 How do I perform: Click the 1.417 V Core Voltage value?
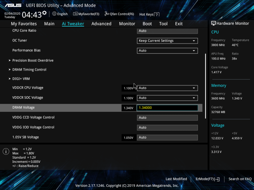point(217,72)
